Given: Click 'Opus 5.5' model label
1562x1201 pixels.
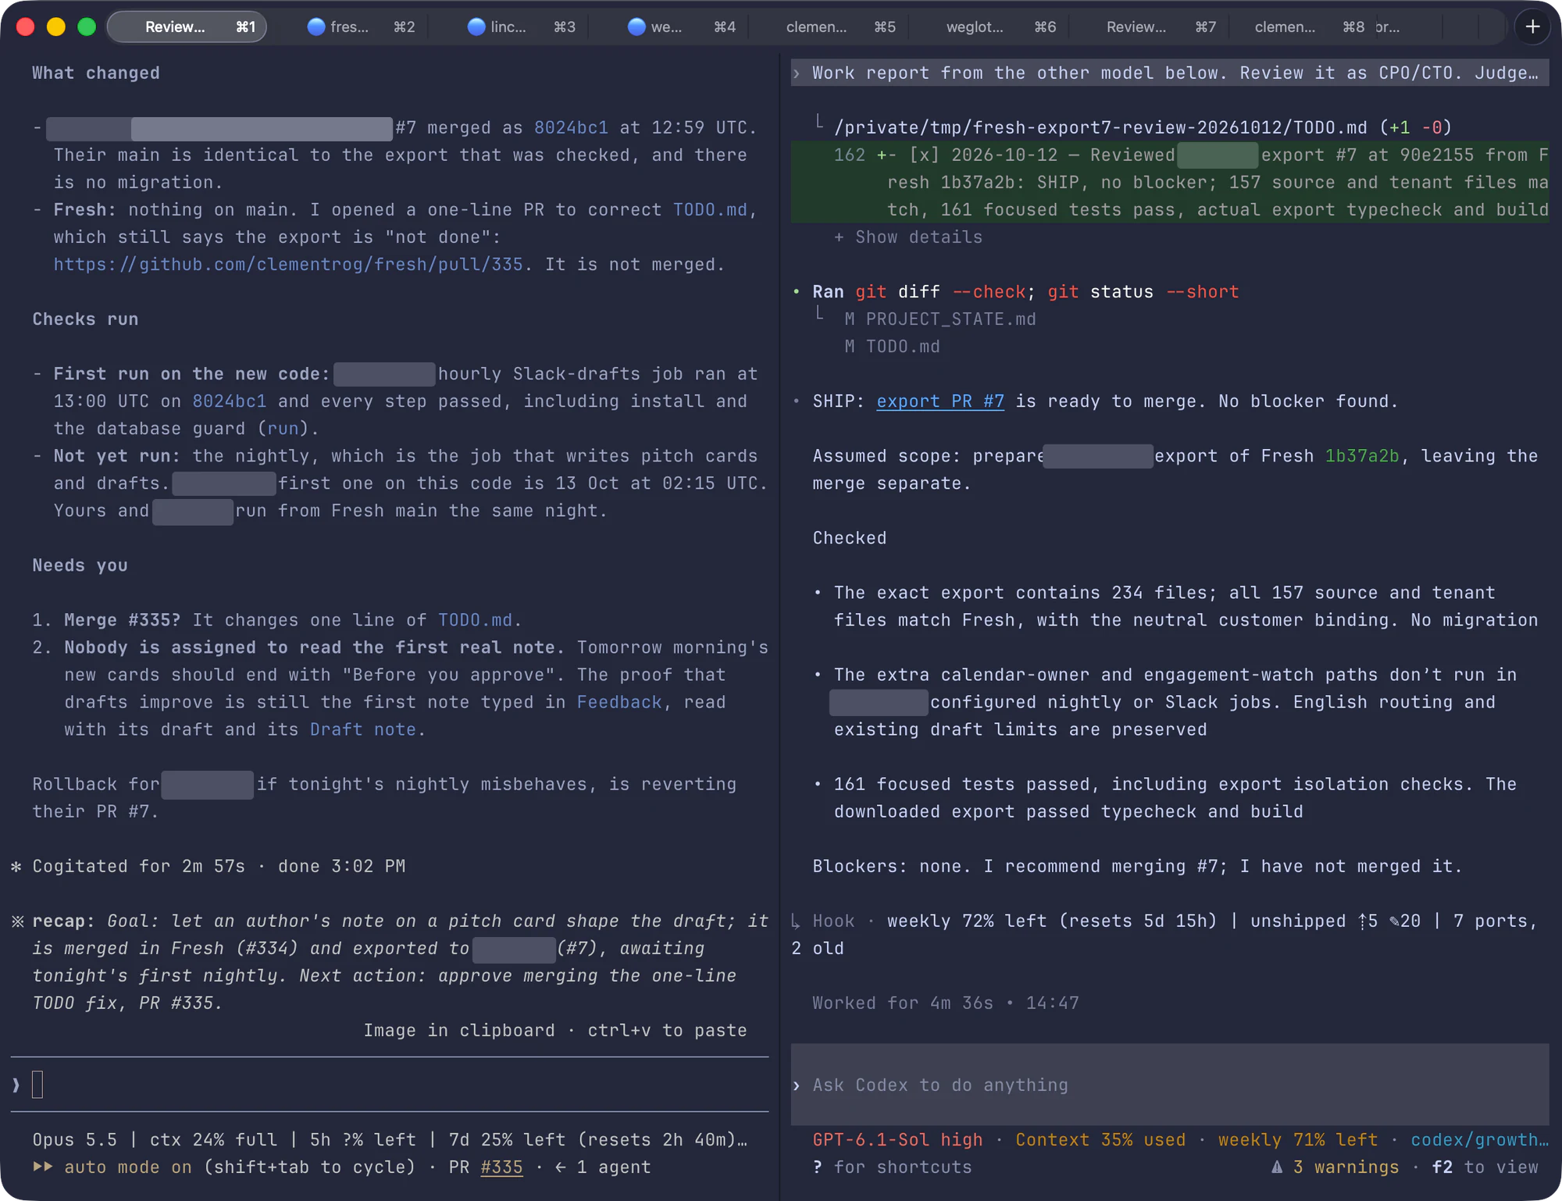Looking at the screenshot, I should (74, 1139).
